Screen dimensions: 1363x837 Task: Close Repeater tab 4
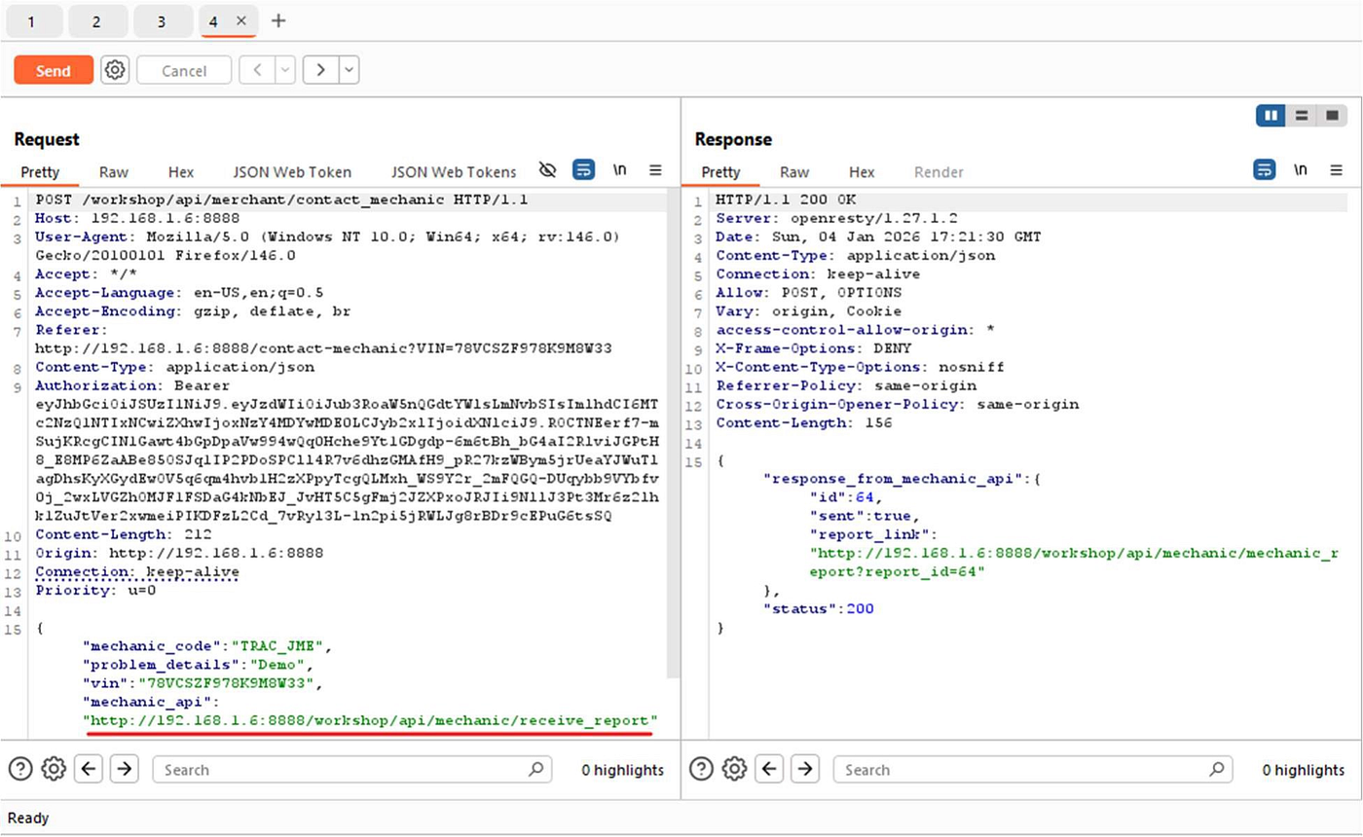click(x=241, y=20)
